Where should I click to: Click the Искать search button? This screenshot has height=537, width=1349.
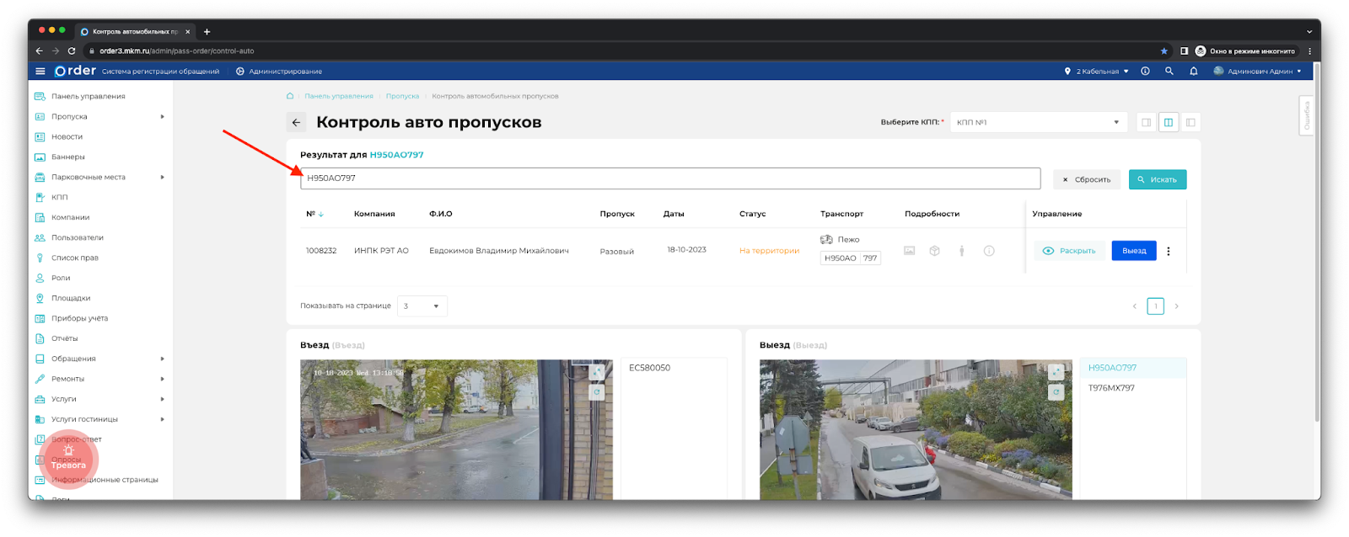[x=1157, y=179]
